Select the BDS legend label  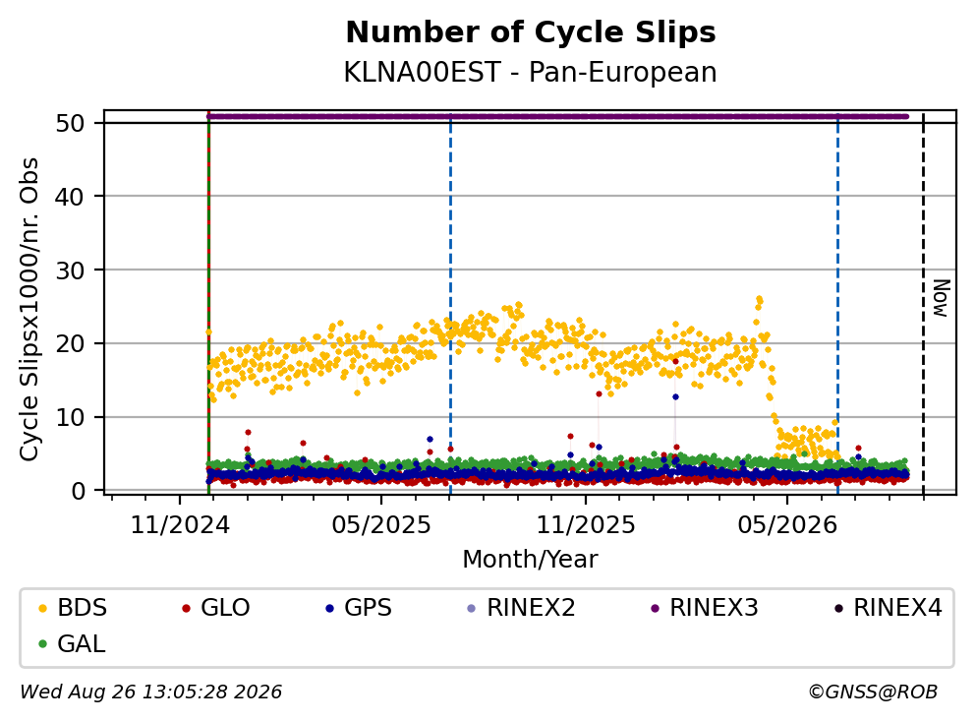pyautogui.click(x=83, y=608)
